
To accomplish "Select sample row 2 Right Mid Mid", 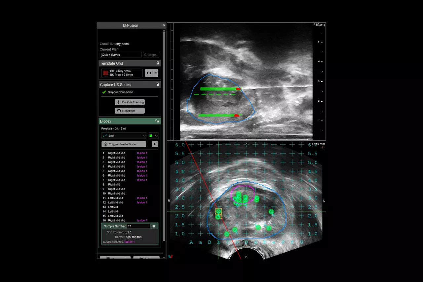I will 130,158.
